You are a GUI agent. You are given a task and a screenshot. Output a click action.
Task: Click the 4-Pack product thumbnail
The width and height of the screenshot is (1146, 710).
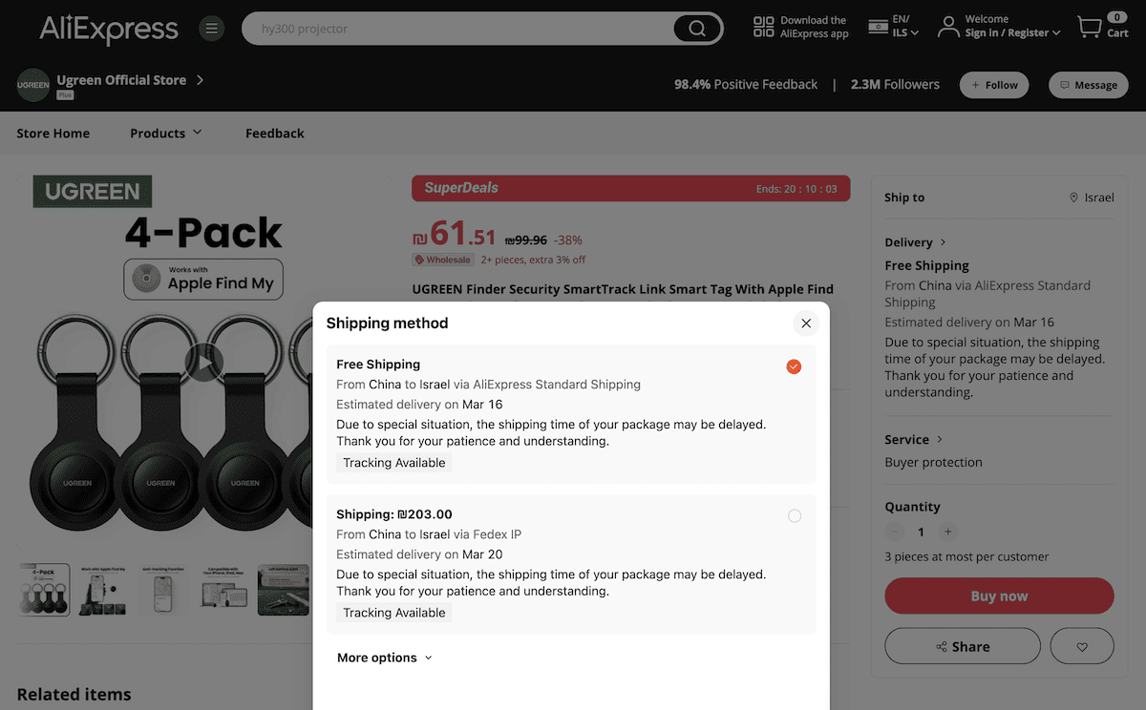pyautogui.click(x=44, y=590)
